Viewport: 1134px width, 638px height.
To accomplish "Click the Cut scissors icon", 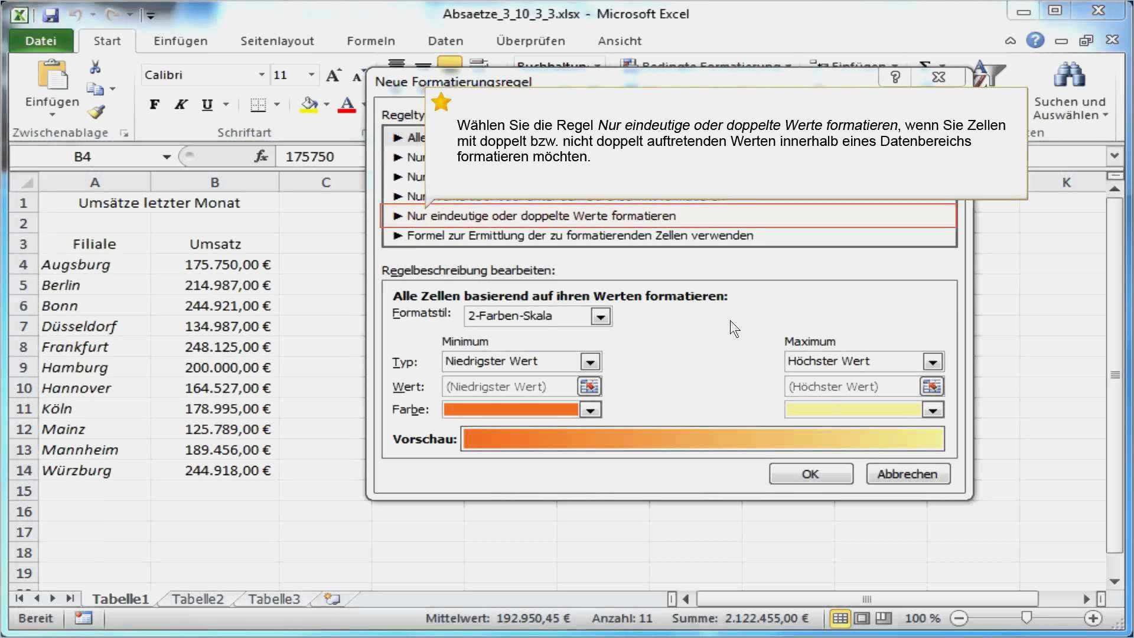I will click(x=95, y=67).
